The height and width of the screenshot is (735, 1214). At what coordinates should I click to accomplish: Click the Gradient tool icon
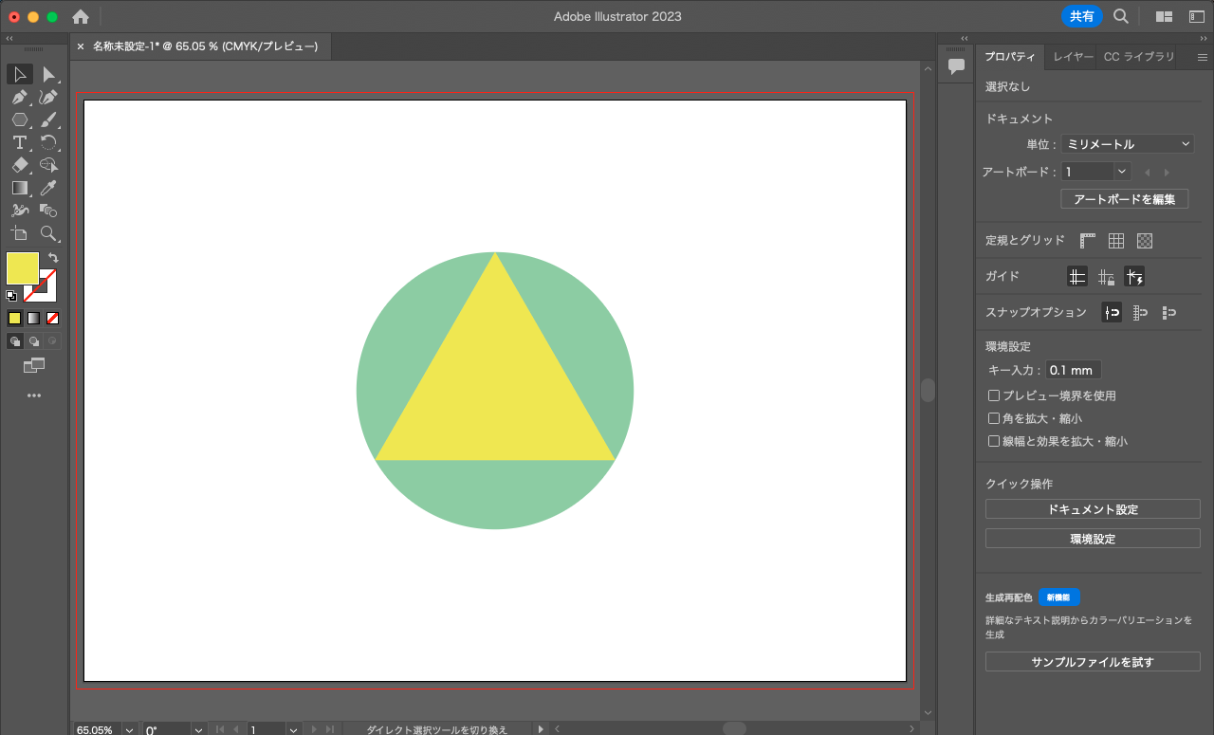[19, 188]
